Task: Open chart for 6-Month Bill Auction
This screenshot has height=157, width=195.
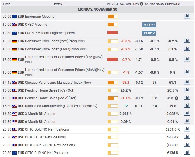Action: 187,121
